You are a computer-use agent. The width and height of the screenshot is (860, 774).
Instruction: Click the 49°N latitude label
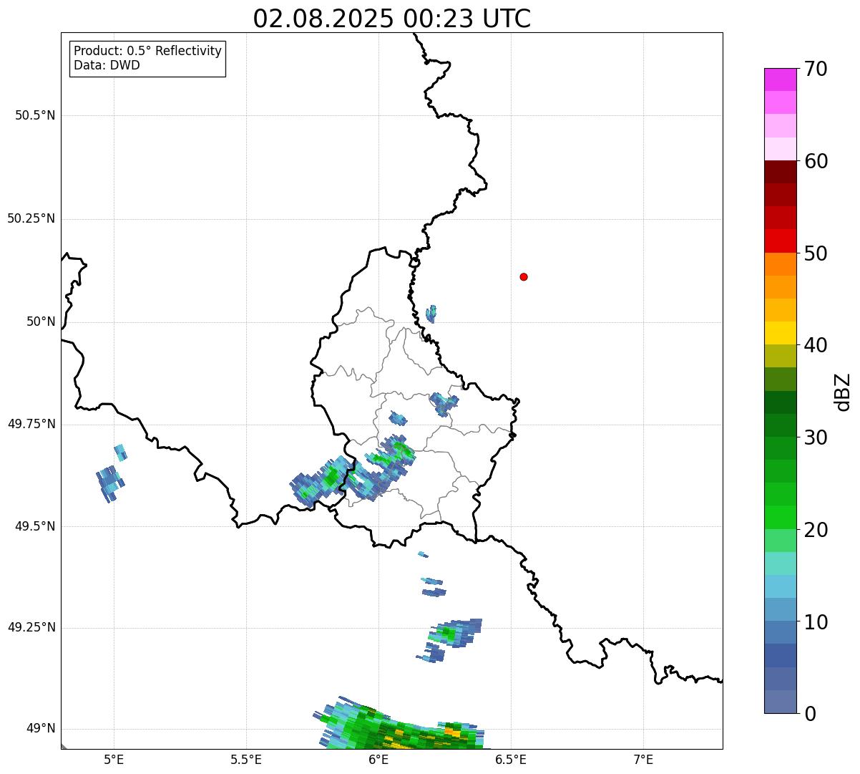point(41,729)
